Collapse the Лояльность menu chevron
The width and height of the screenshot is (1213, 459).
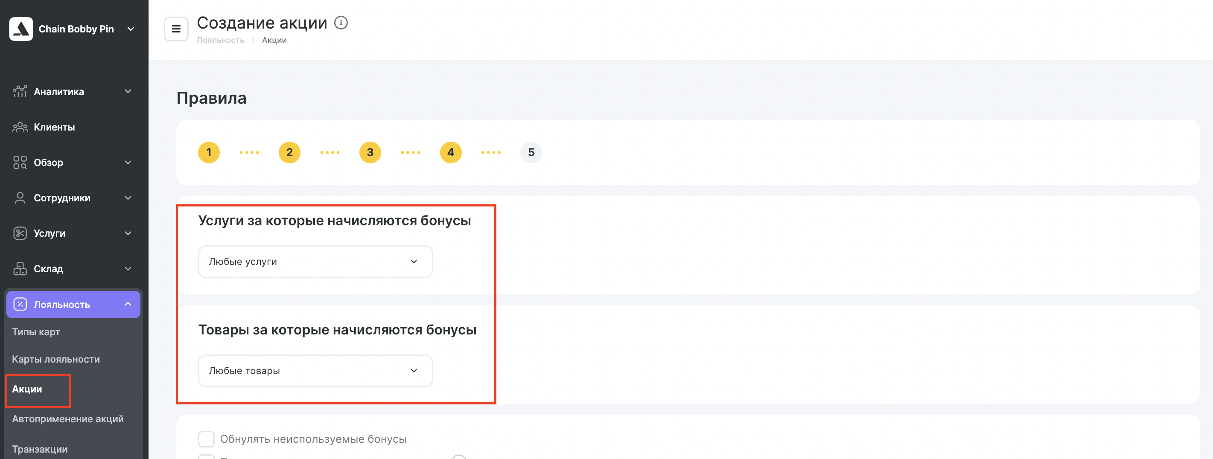[128, 304]
